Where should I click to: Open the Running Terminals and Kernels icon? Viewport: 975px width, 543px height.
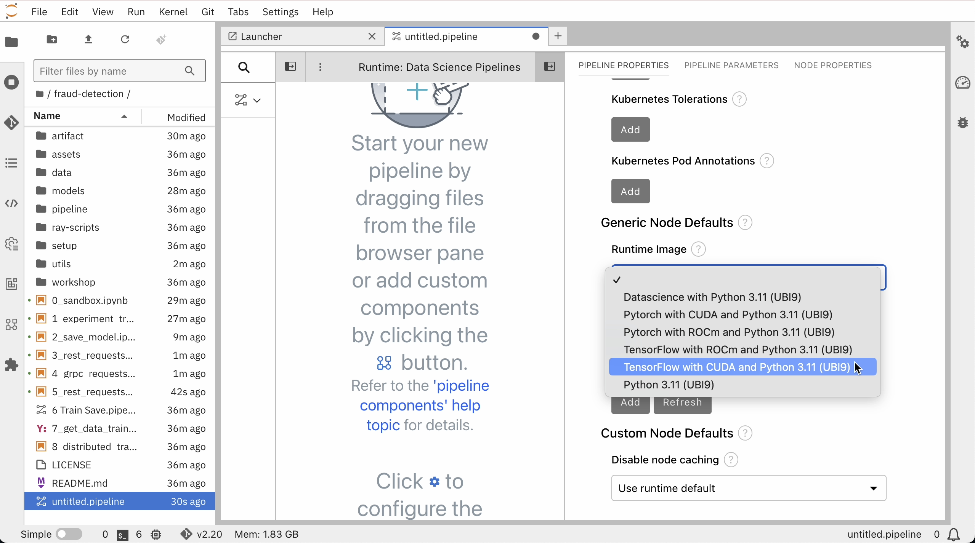coord(11,82)
